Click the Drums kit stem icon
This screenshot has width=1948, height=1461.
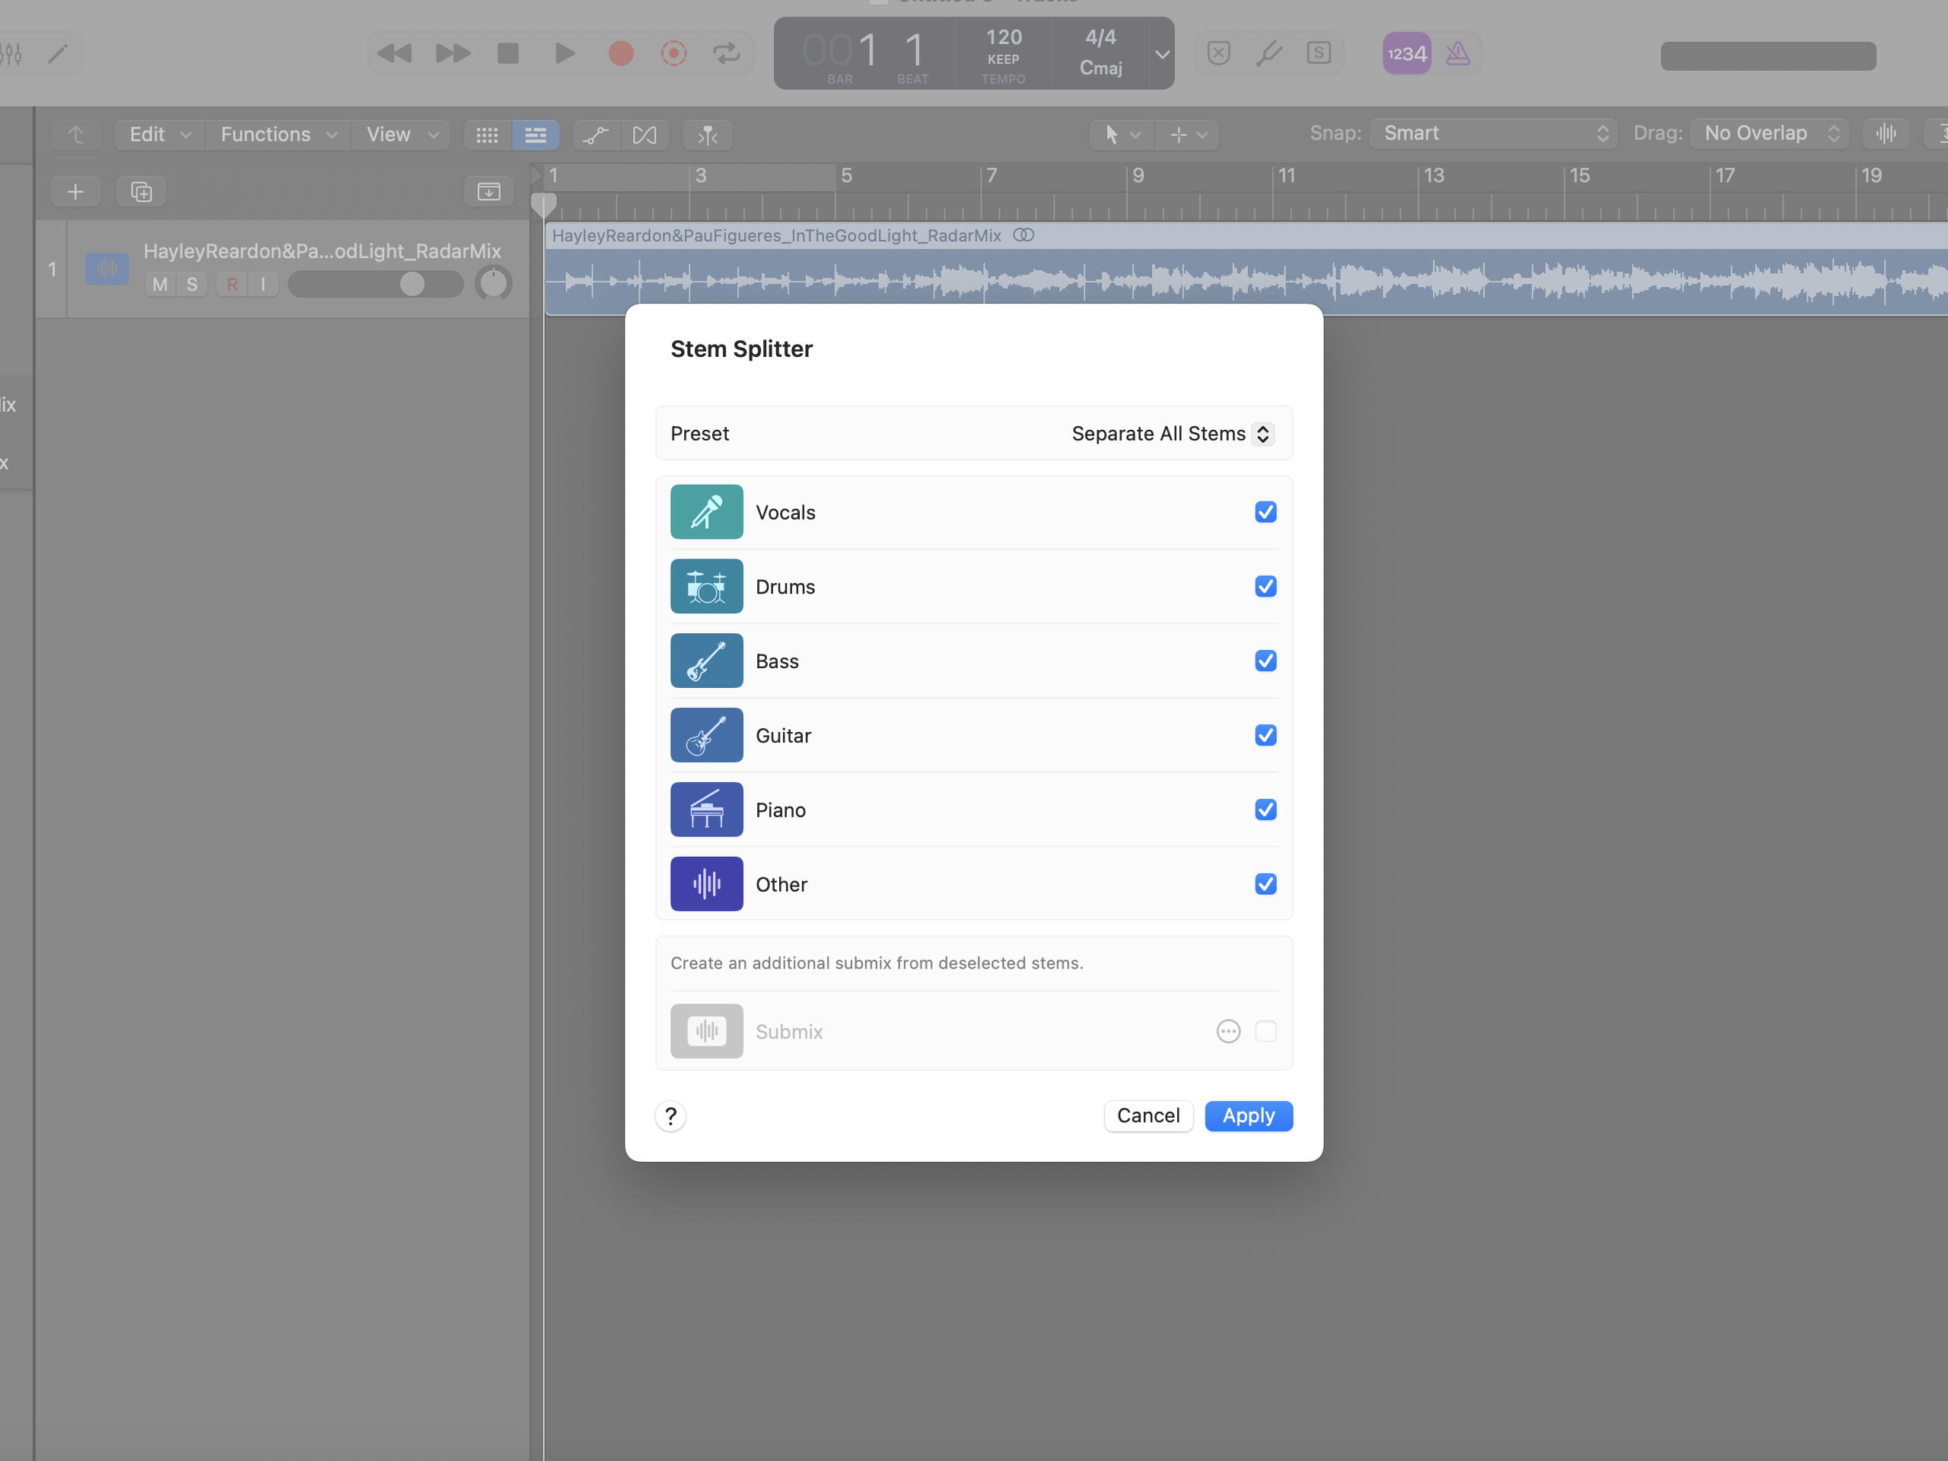coord(706,587)
